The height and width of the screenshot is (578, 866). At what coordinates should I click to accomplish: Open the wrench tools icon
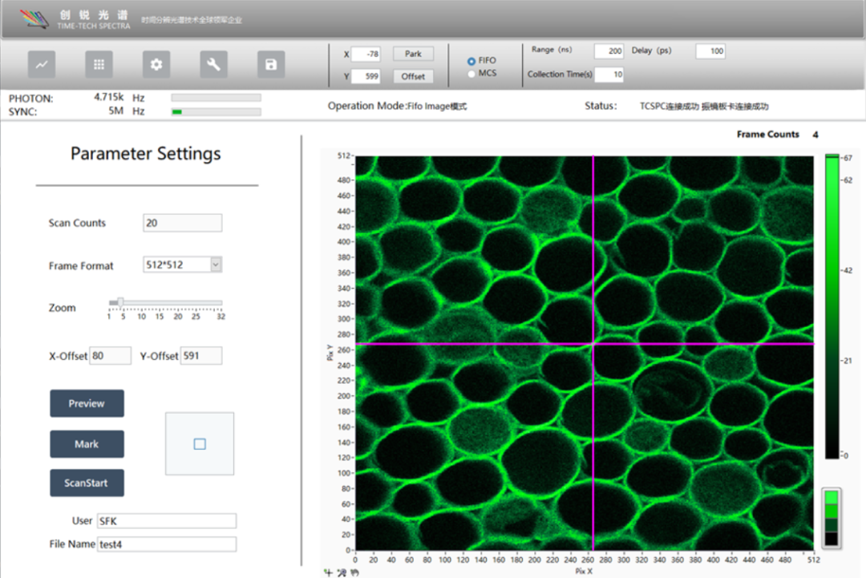coord(214,65)
